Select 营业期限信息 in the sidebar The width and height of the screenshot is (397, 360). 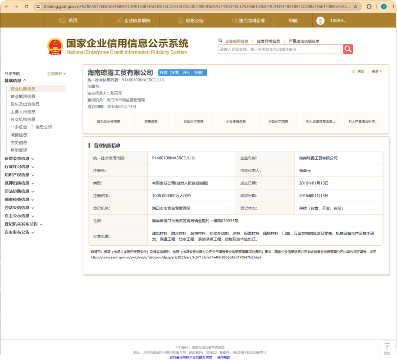pos(23,96)
